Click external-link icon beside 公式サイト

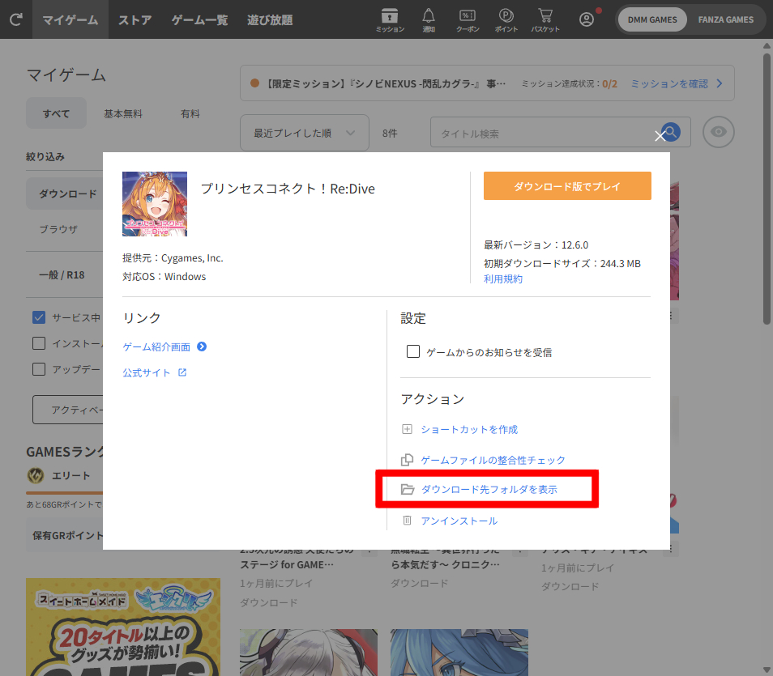[182, 372]
